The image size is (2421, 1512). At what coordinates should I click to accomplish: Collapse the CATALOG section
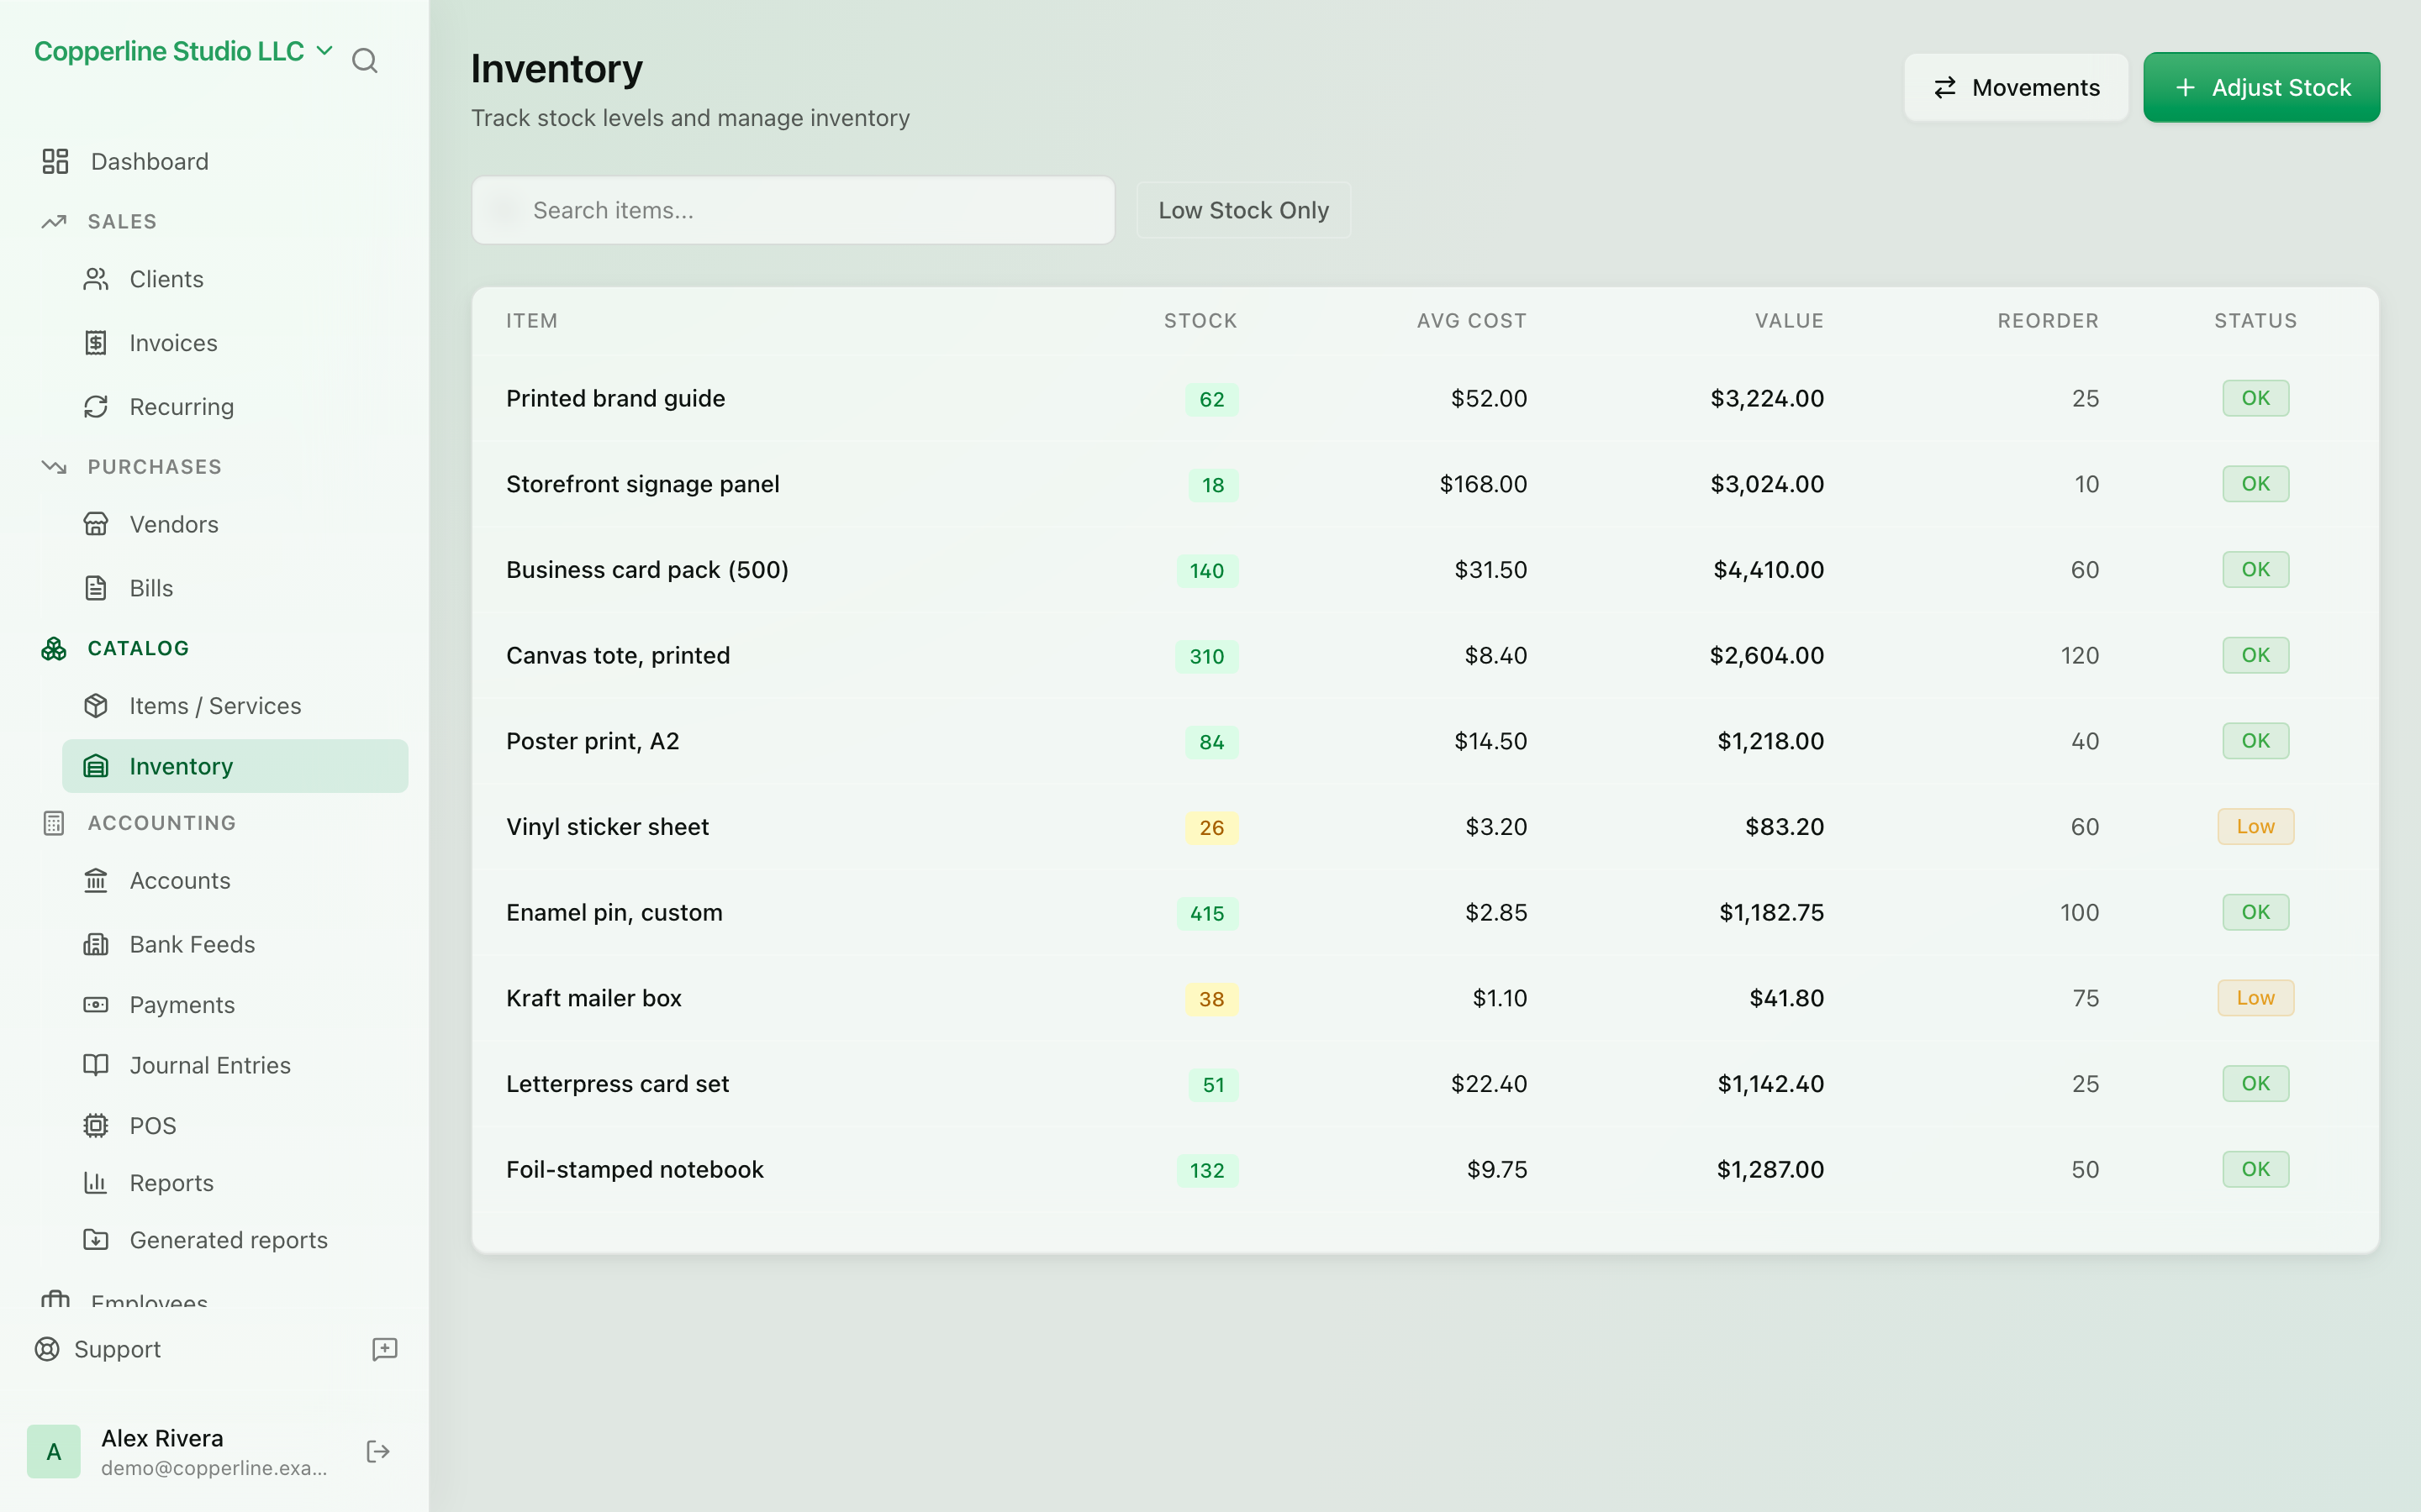[138, 648]
